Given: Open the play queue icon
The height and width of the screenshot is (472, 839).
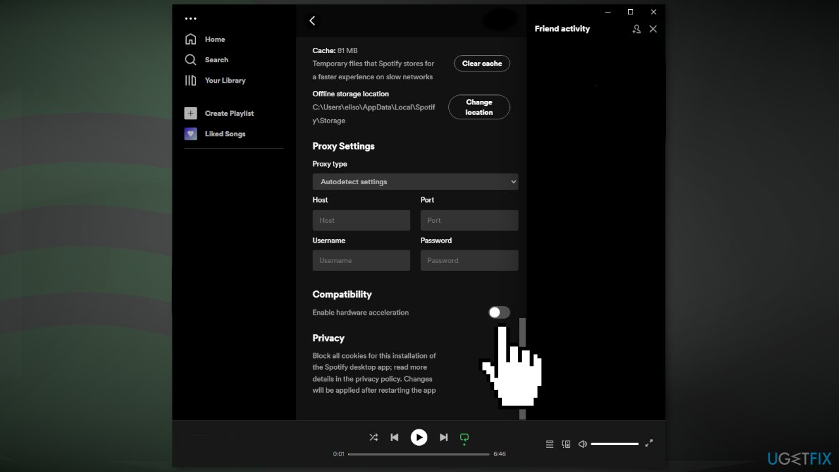Looking at the screenshot, I should 549,444.
